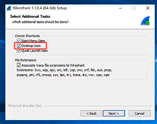Click the disabled maximize button

pos(134,8)
